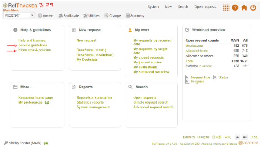Switch language to Deutsch
Screen dimensions: 267x150
188,137
